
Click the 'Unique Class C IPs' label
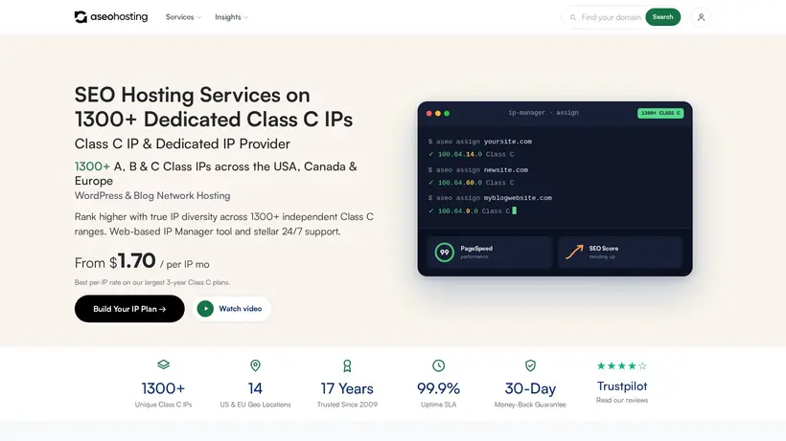[163, 405]
